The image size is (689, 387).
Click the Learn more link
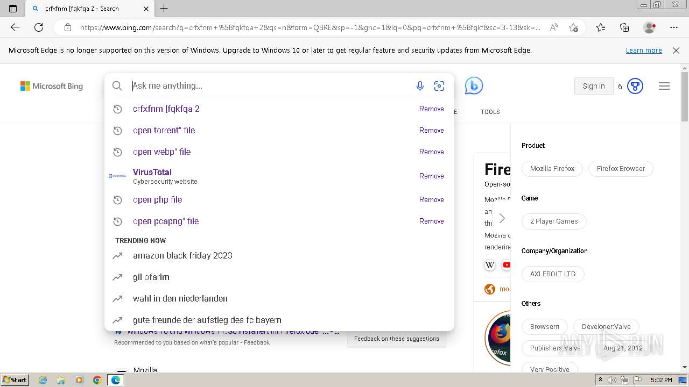coord(644,51)
